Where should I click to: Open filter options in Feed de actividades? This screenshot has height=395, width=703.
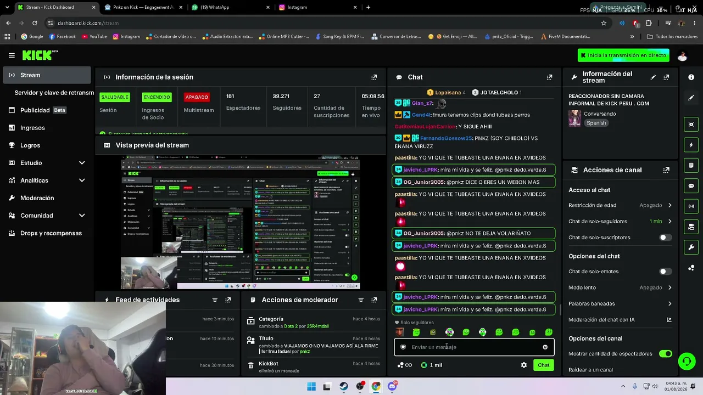[215, 300]
